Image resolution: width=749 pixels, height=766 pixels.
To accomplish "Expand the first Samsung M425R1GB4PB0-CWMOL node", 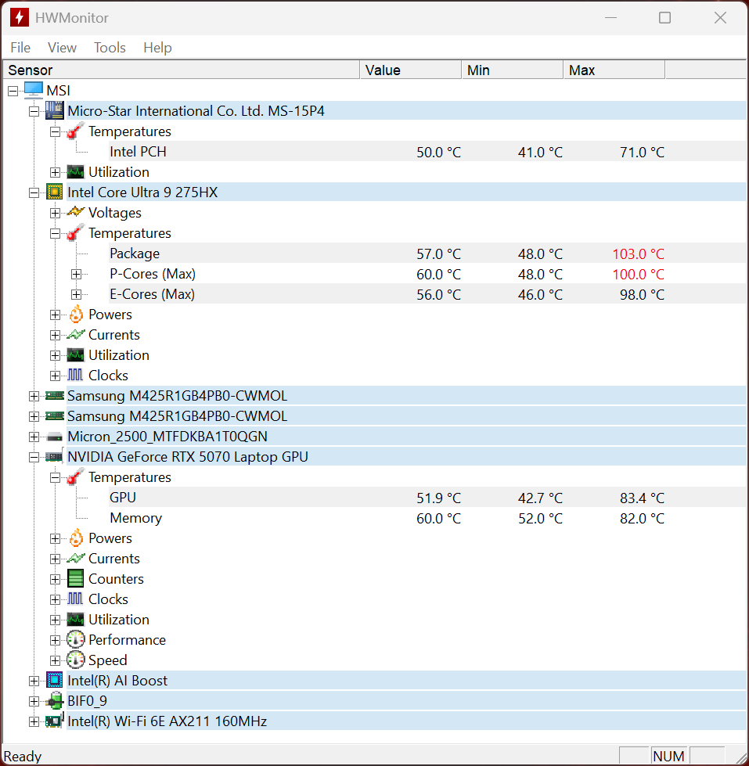I will (34, 396).
